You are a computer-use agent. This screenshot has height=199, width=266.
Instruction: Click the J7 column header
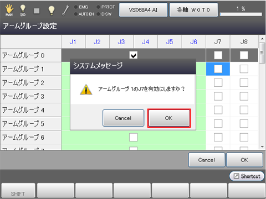tap(218, 42)
